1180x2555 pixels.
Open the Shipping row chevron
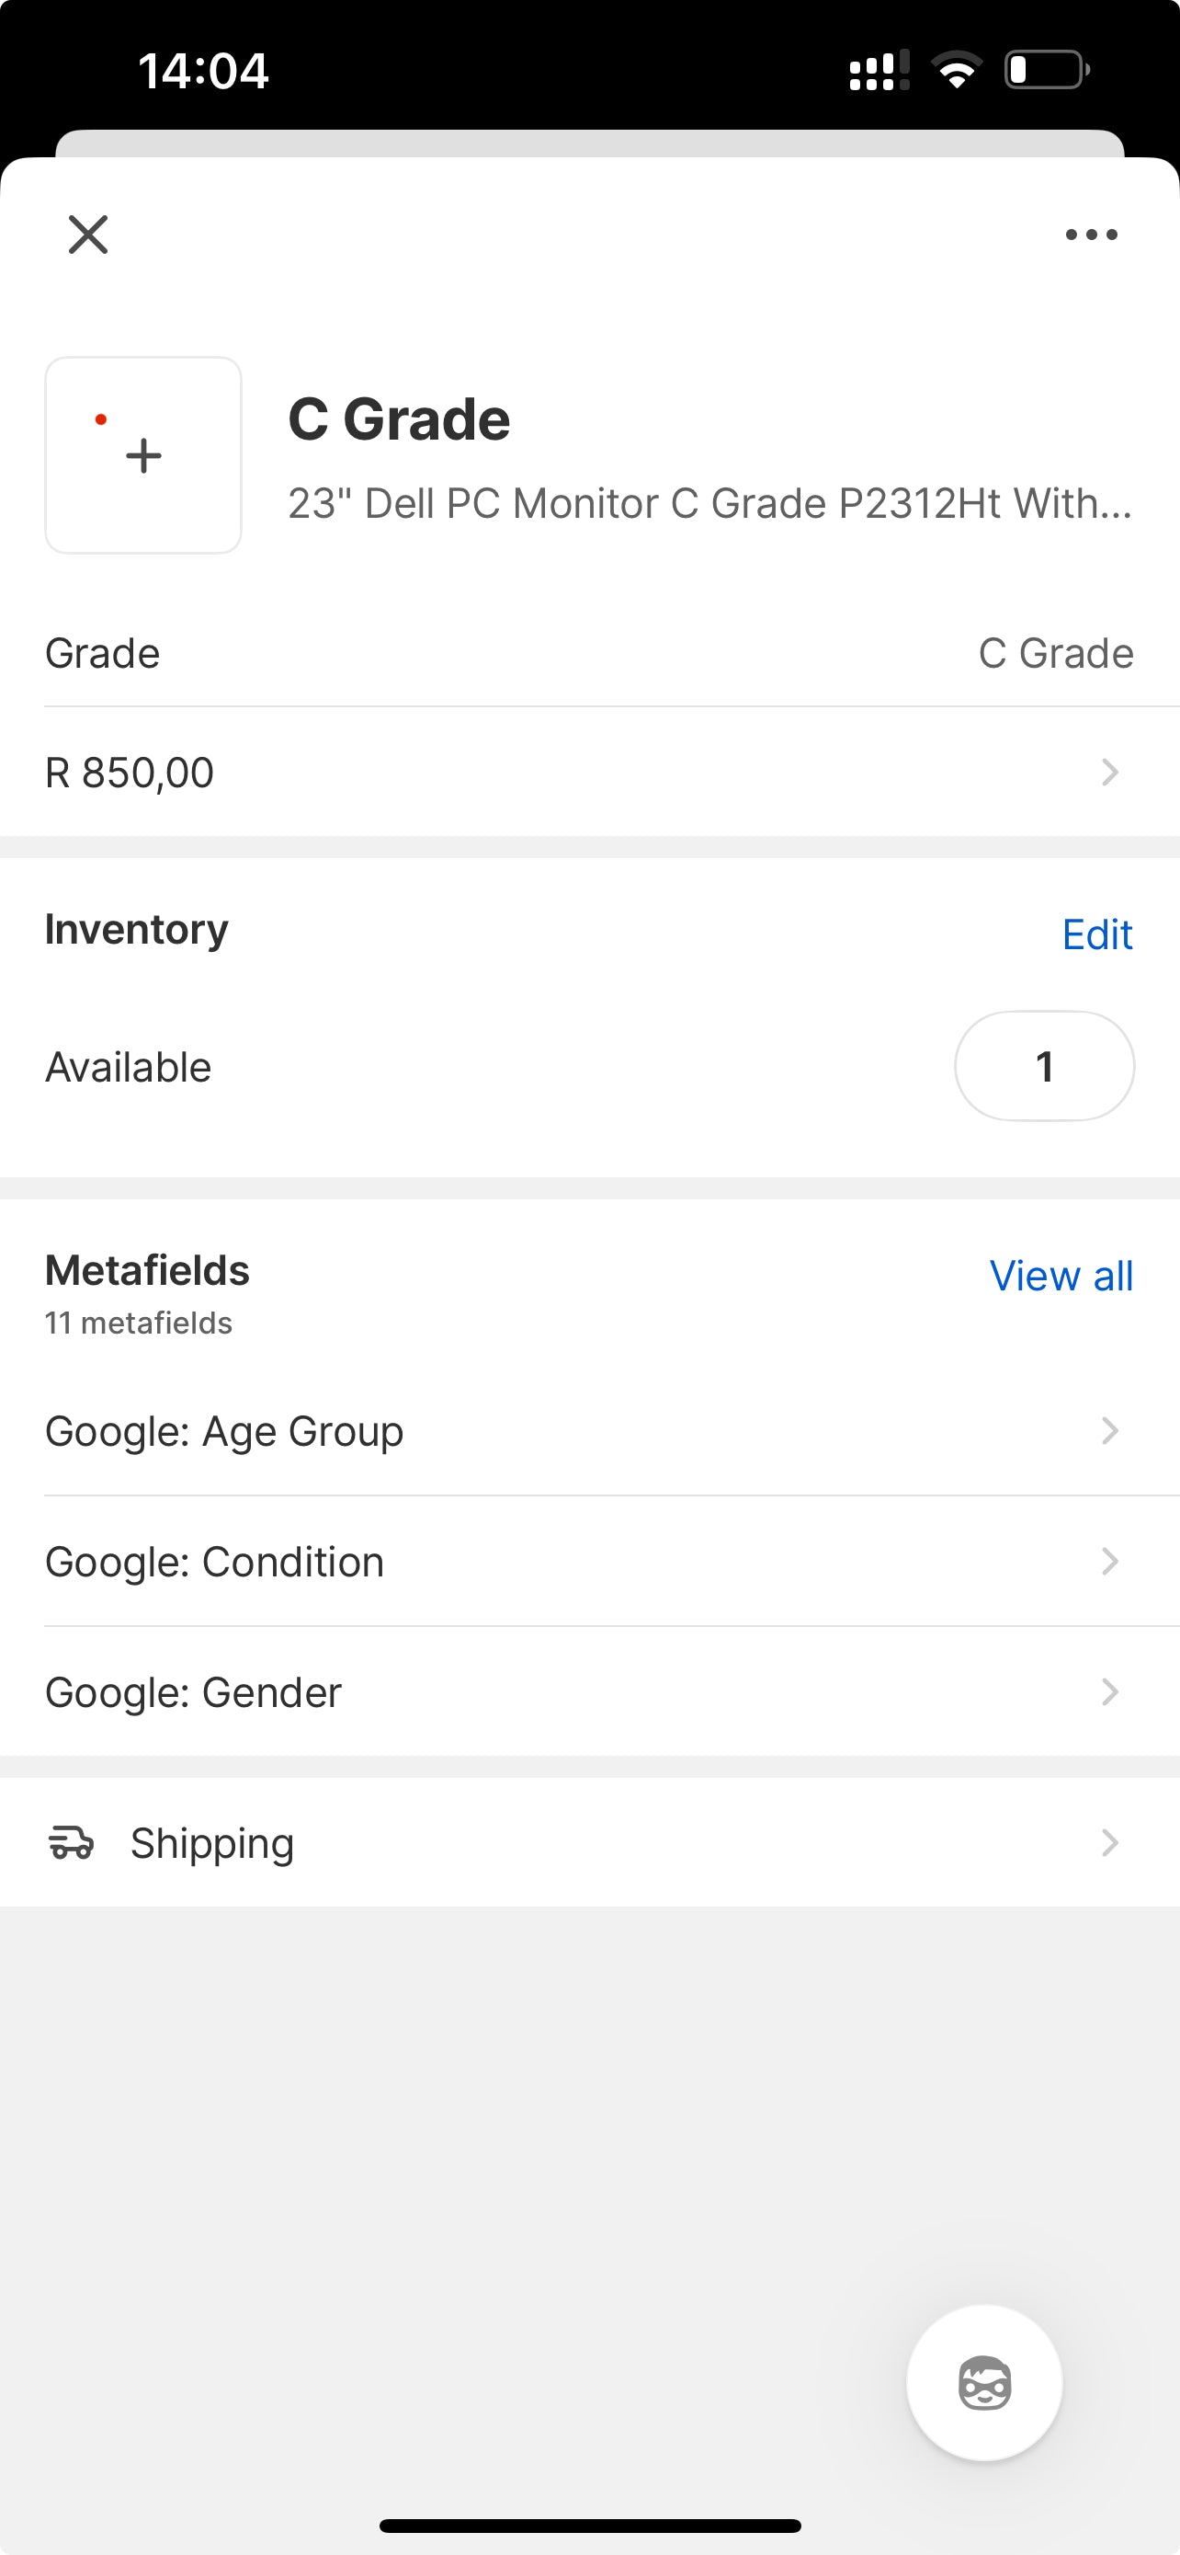[1109, 1842]
